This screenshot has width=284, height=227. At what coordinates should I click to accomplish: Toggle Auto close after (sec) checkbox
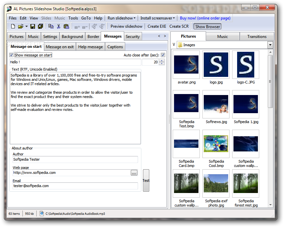(x=163, y=55)
